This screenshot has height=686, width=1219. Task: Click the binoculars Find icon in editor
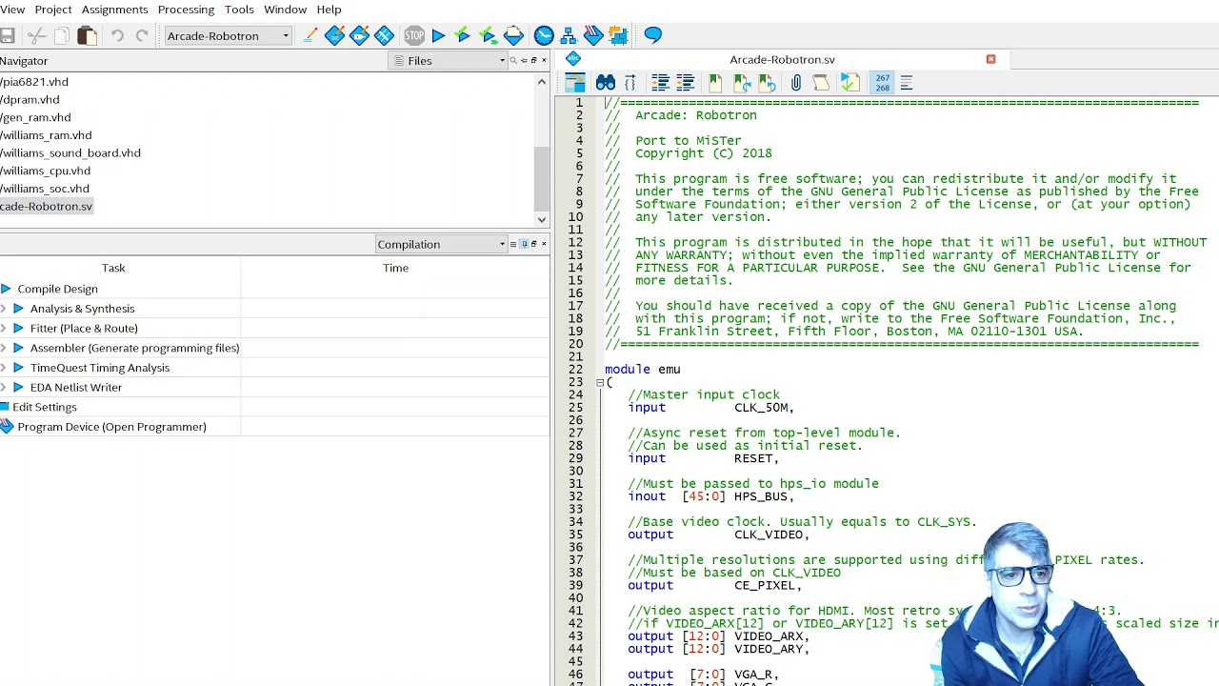(x=605, y=83)
